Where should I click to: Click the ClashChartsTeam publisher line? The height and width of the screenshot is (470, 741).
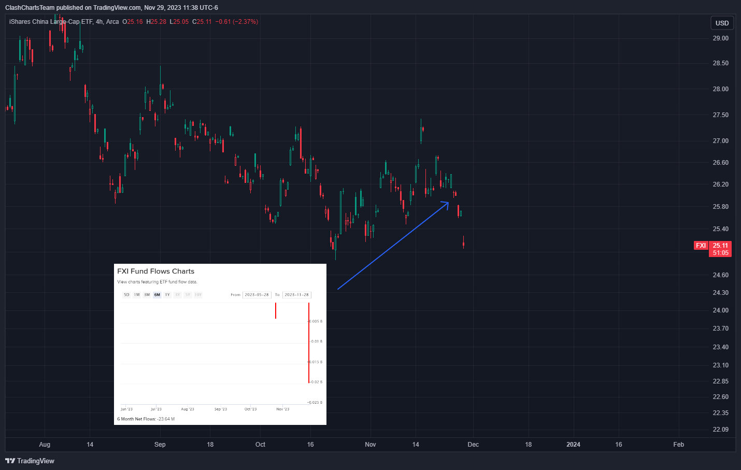111,8
